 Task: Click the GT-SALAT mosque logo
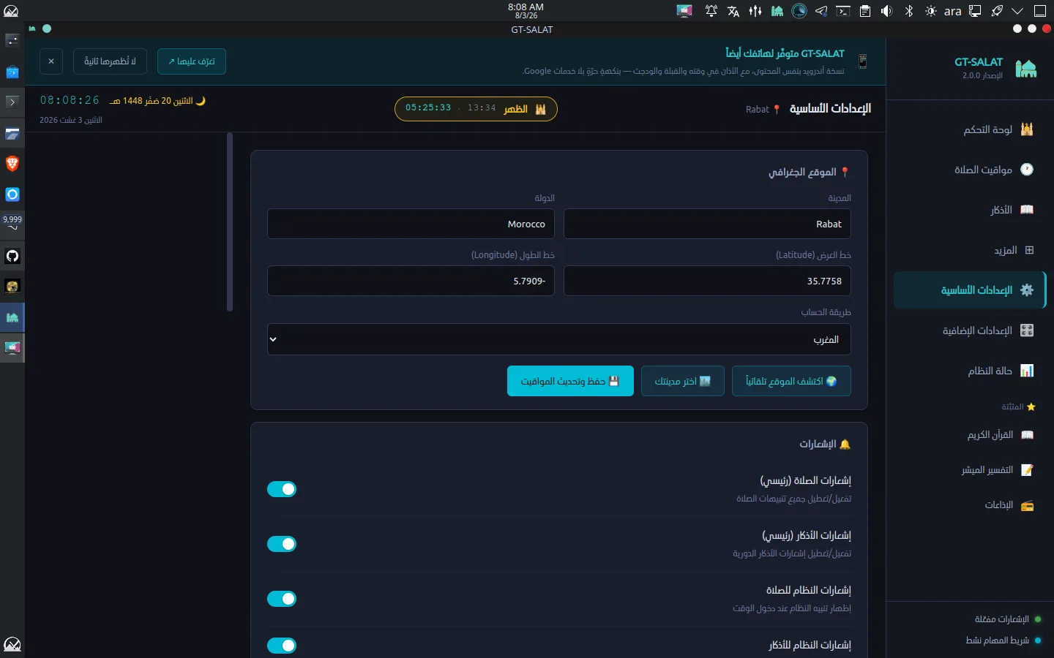click(1026, 69)
